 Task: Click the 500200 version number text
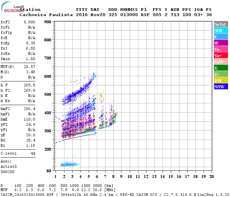8,172
